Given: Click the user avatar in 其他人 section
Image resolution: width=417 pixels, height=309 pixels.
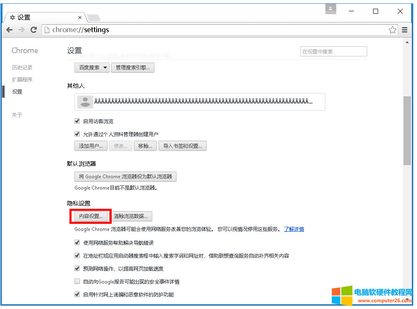Looking at the screenshot, I should [x=85, y=101].
